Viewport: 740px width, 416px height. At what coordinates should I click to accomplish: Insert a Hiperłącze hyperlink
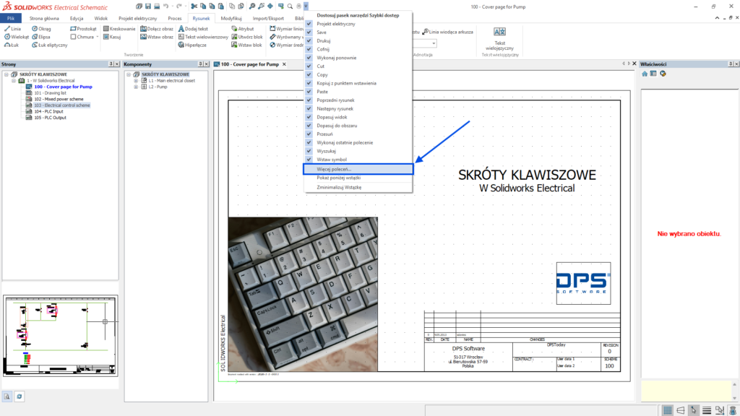pyautogui.click(x=194, y=45)
